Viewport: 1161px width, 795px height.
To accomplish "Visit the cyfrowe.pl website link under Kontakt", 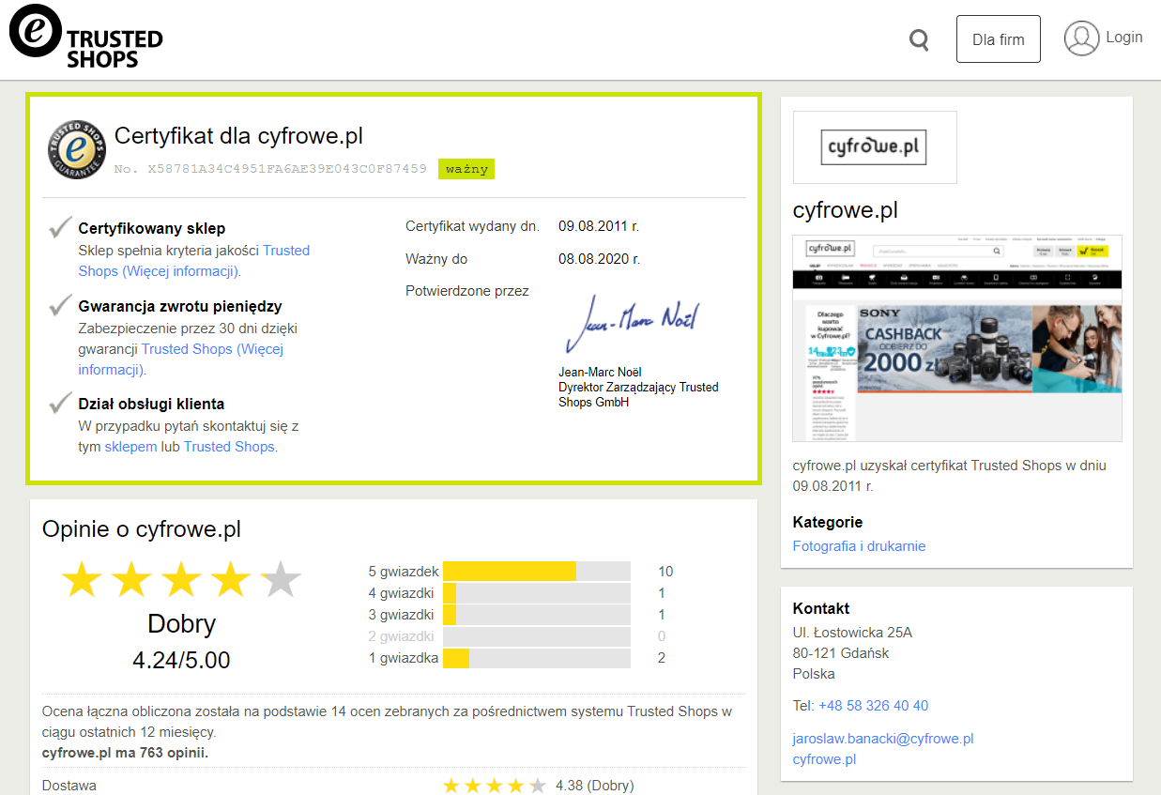I will coord(824,759).
